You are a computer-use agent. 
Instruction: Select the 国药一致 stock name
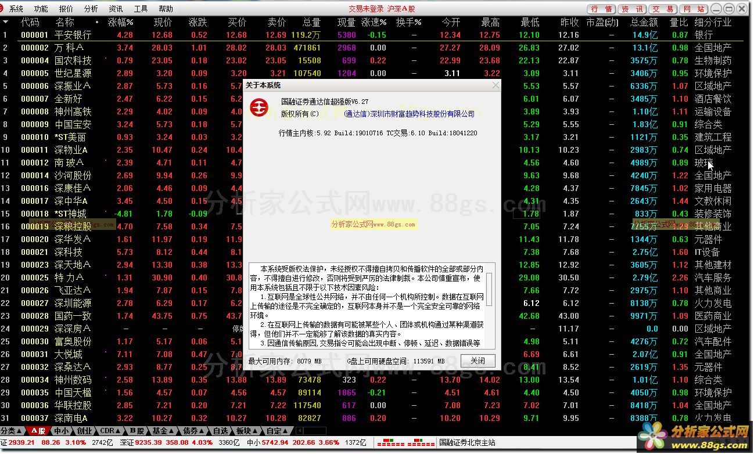click(x=73, y=316)
